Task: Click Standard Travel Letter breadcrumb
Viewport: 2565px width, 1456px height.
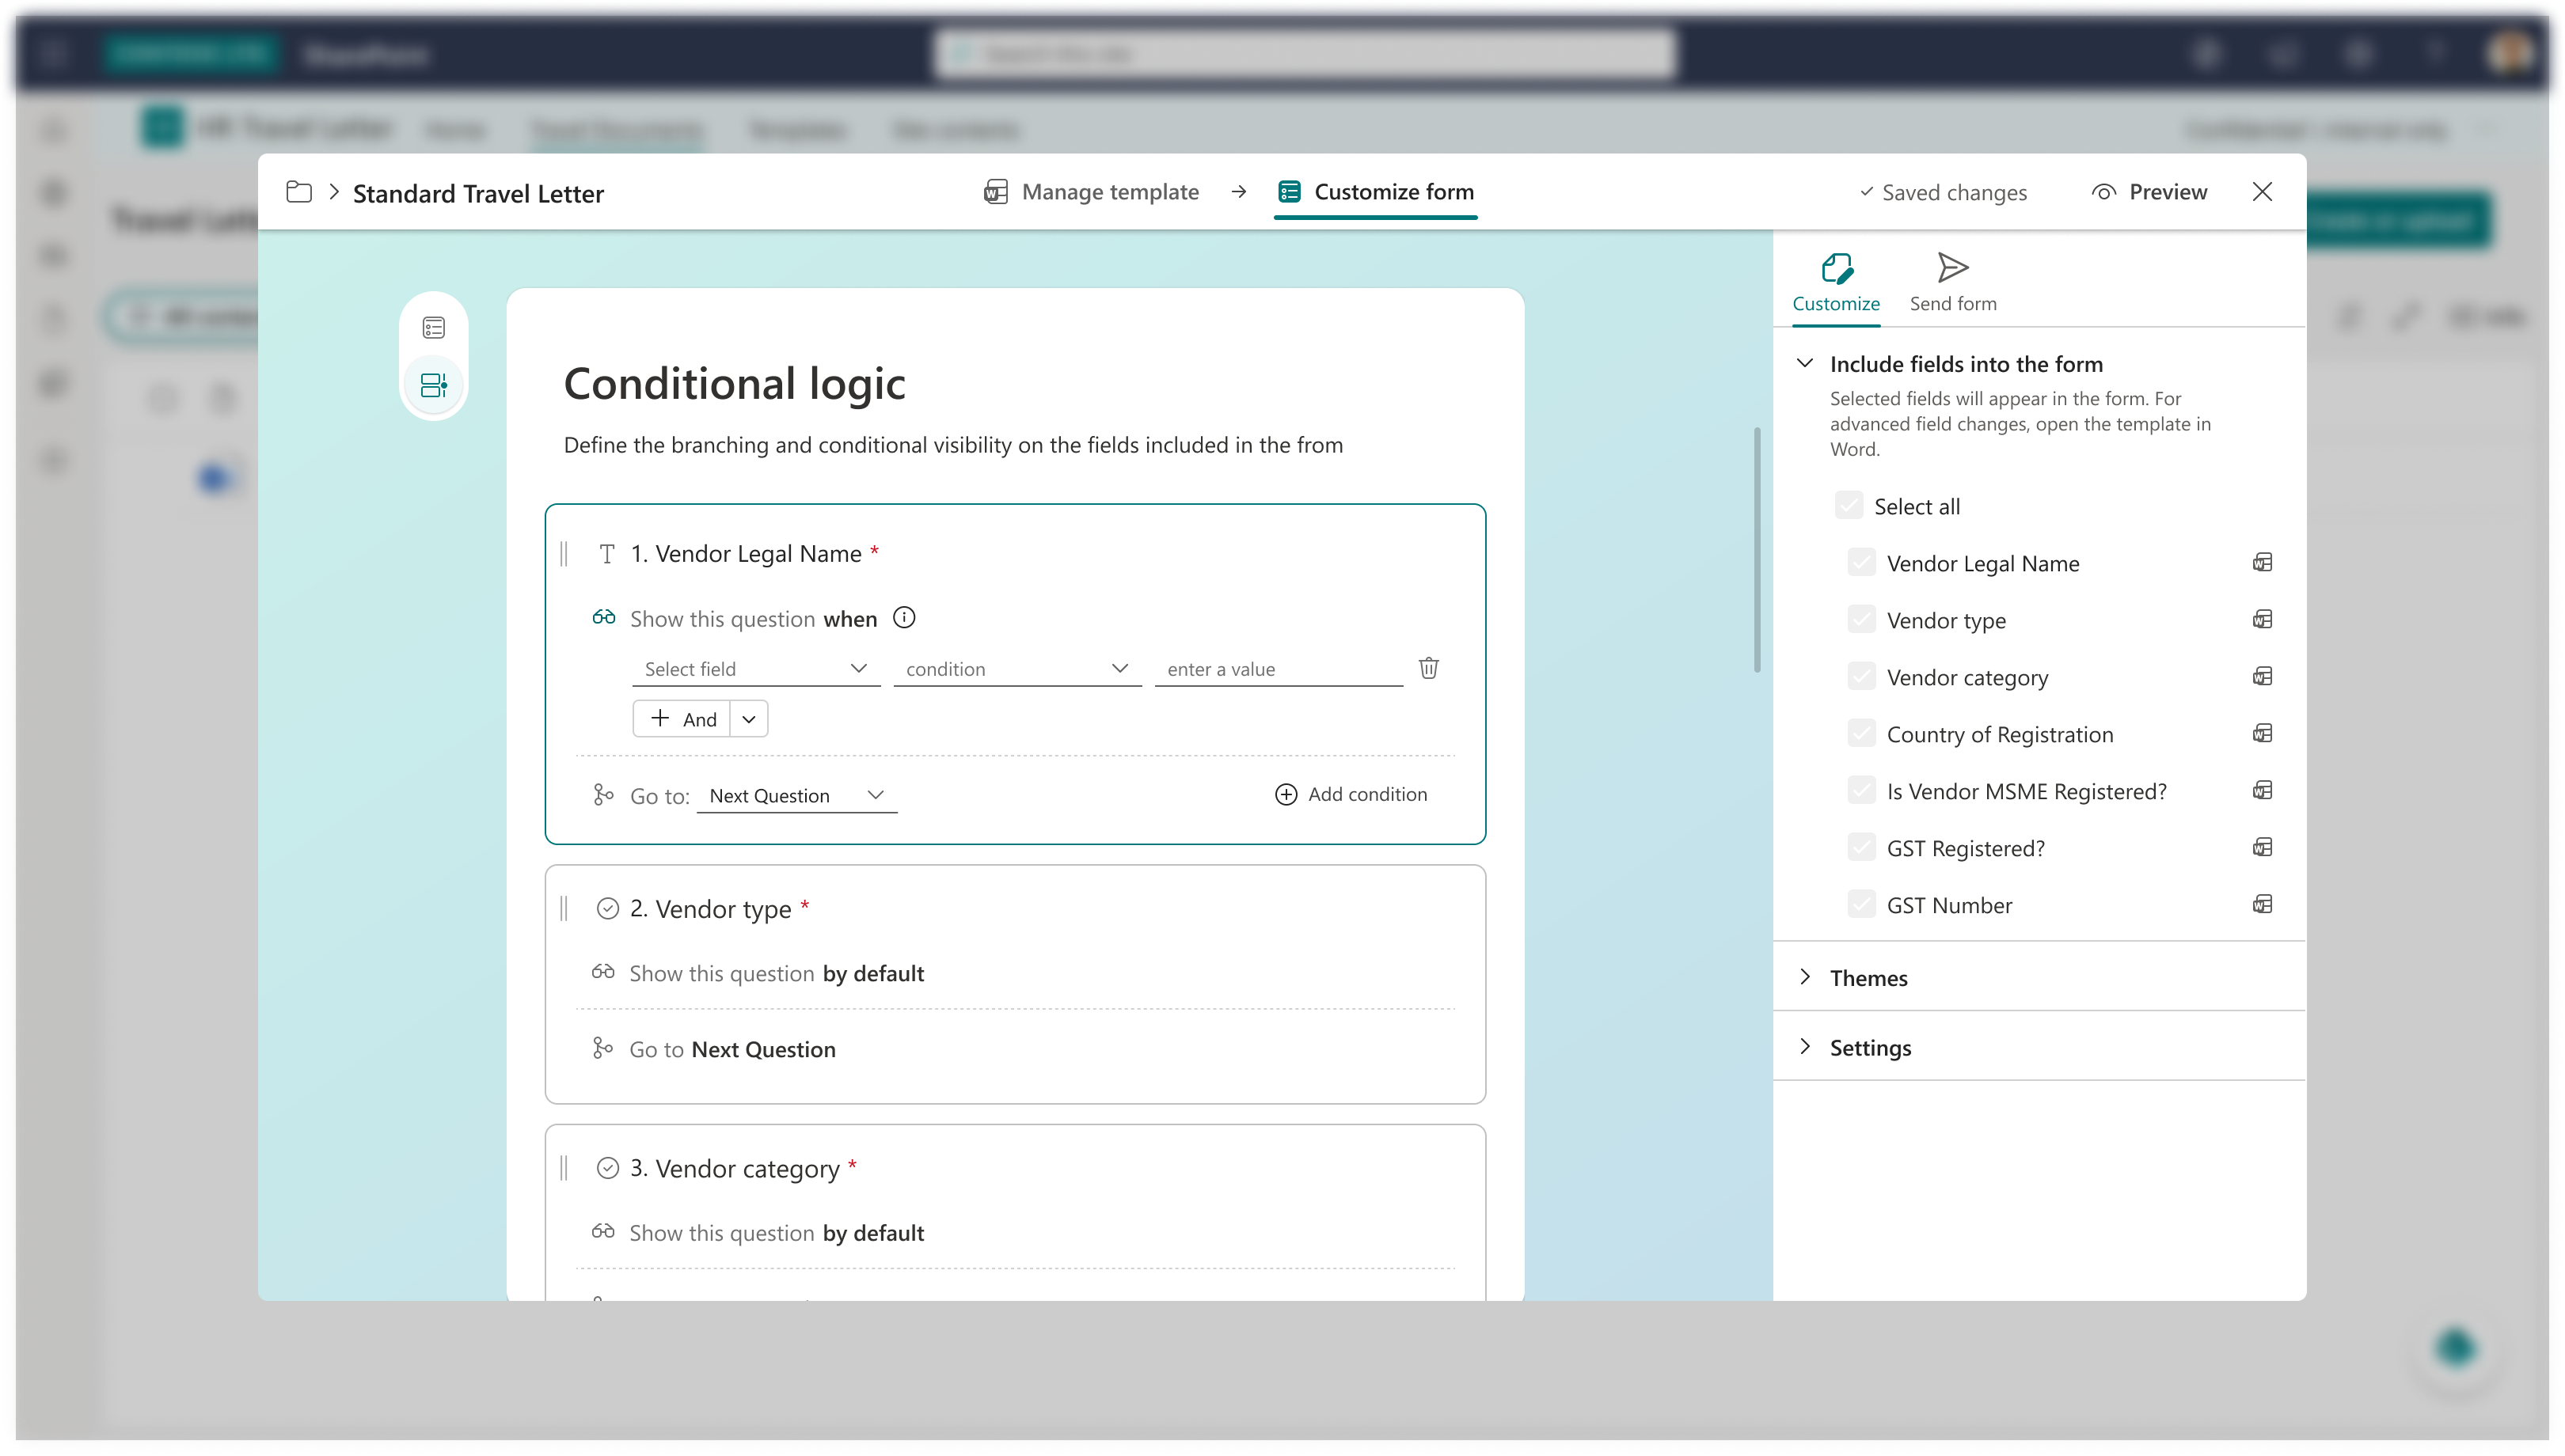Action: pyautogui.click(x=478, y=193)
